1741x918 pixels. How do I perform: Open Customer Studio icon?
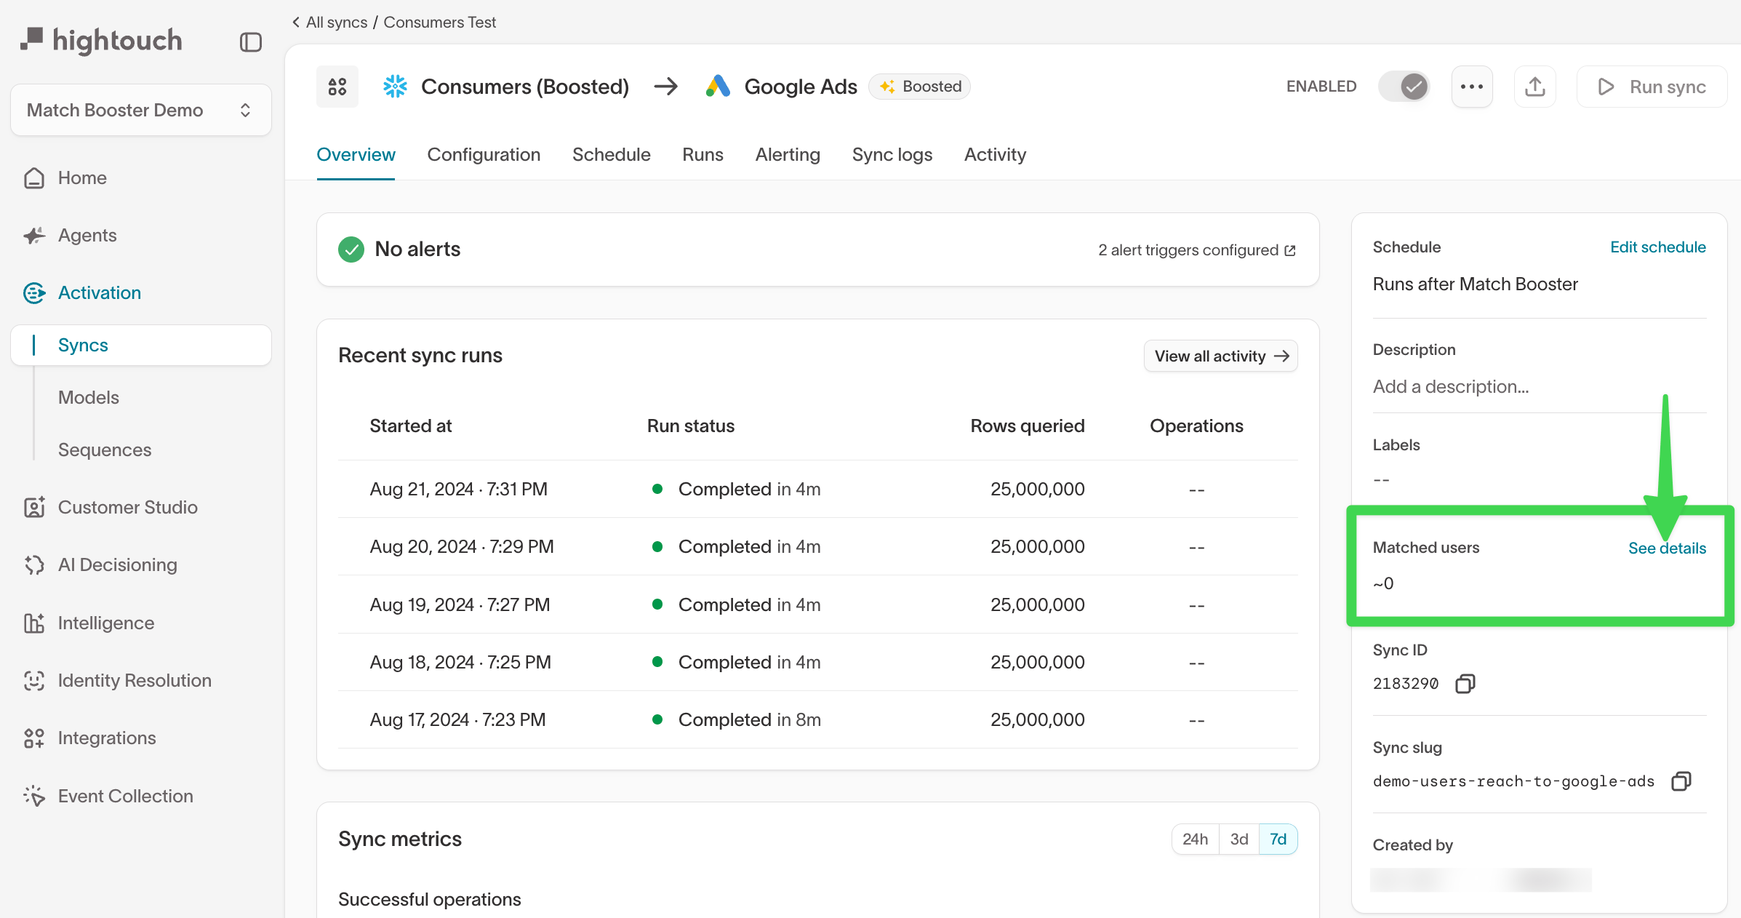[34, 507]
